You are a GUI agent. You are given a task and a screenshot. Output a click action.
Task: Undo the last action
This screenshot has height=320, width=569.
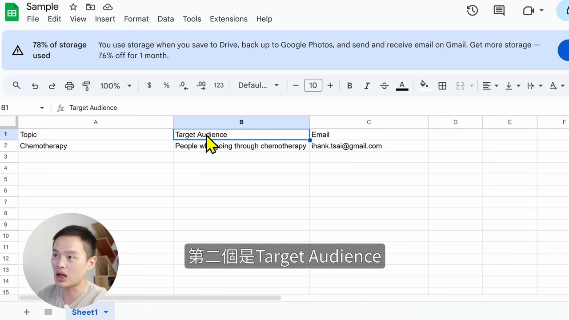35,86
